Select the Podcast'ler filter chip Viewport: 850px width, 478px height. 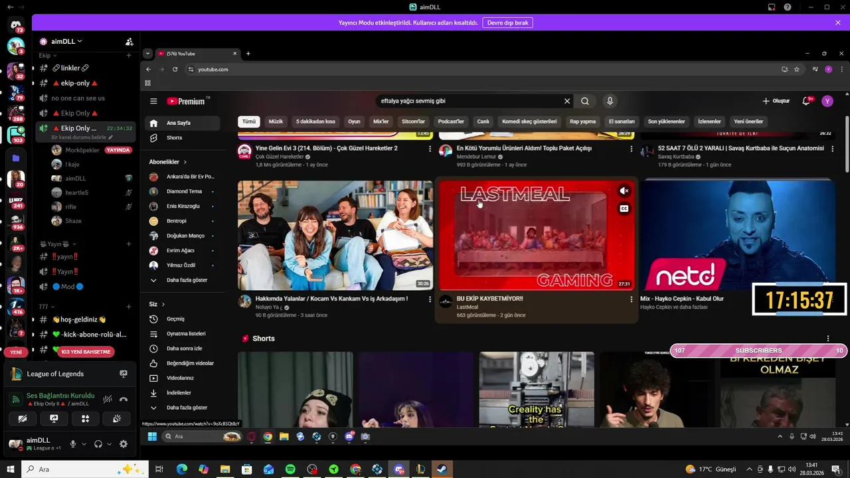[x=451, y=121]
